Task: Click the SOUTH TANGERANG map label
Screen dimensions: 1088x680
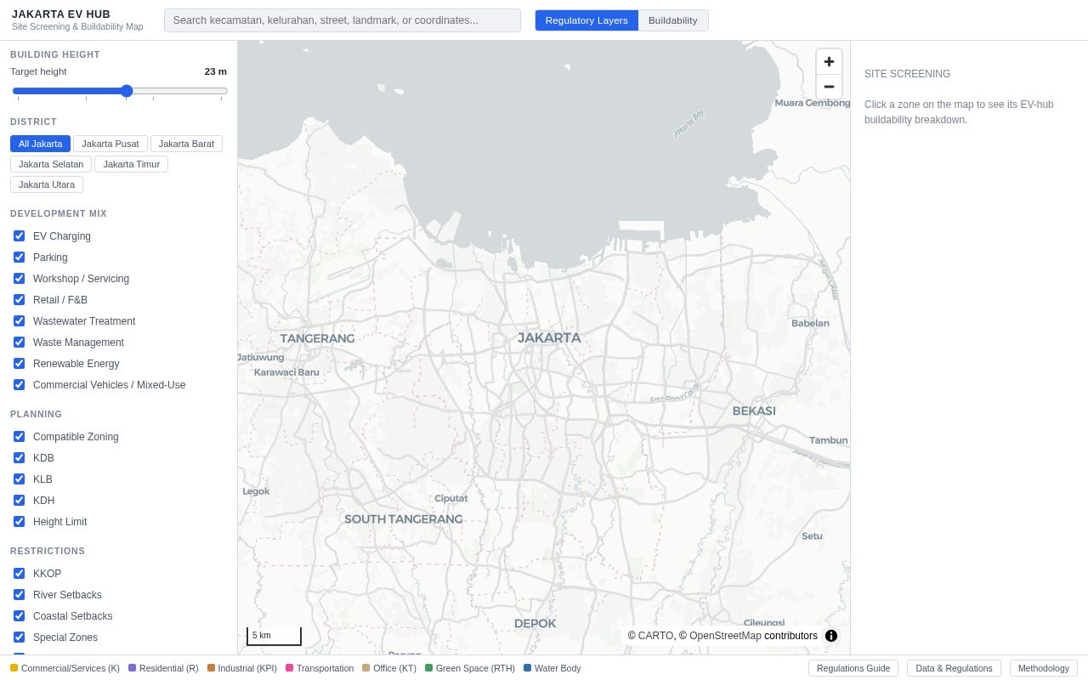Action: pyautogui.click(x=404, y=519)
